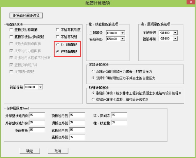Open the 板配筋 钢筋等级 dropdown
This screenshot has width=196, height=158.
click(x=40, y=87)
